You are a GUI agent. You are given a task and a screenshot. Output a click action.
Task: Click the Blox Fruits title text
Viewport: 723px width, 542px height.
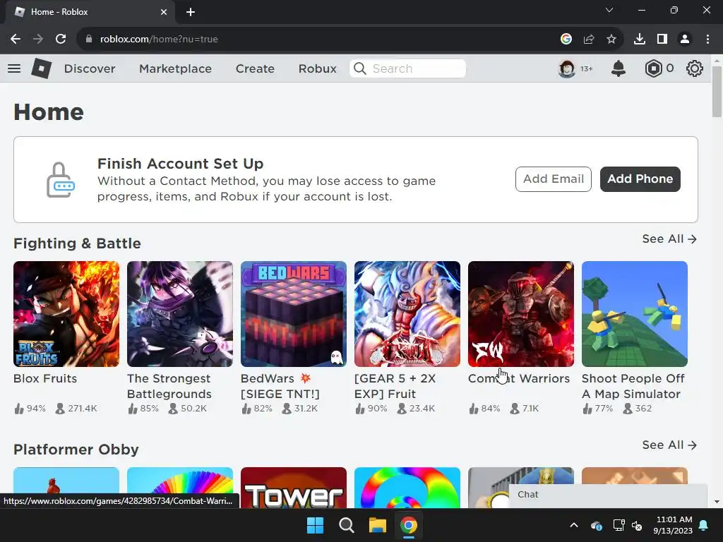tap(45, 378)
